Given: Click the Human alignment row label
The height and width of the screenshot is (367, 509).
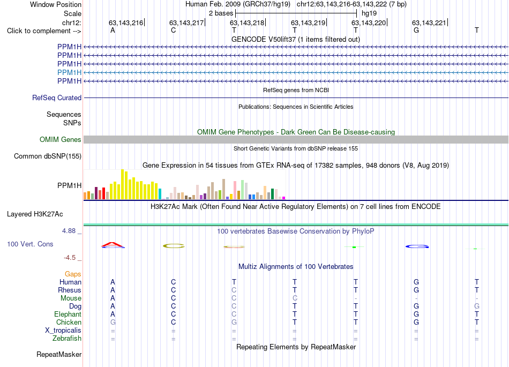Looking at the screenshot, I should point(70,282).
